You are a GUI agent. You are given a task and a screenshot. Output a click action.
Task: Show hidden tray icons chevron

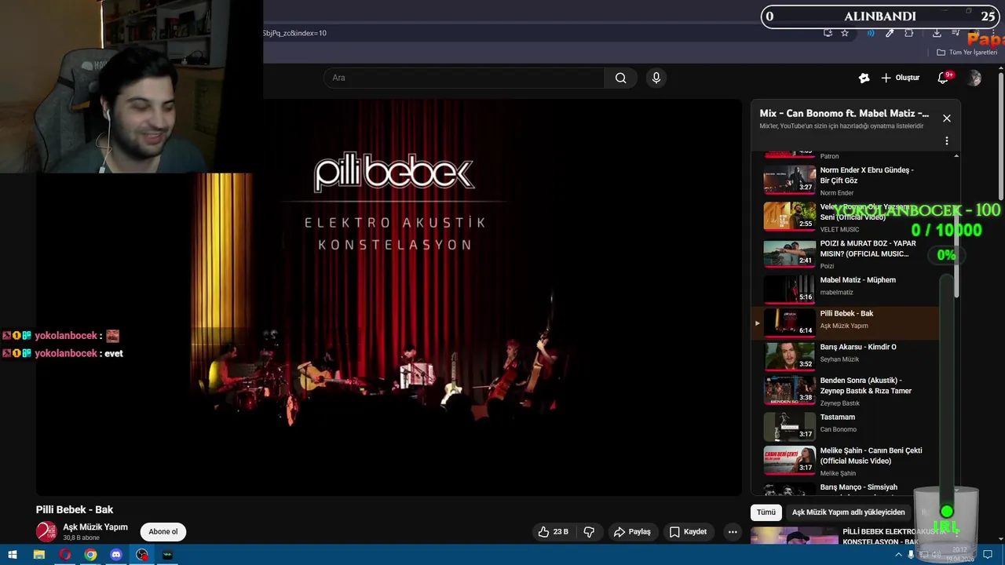coord(898,555)
